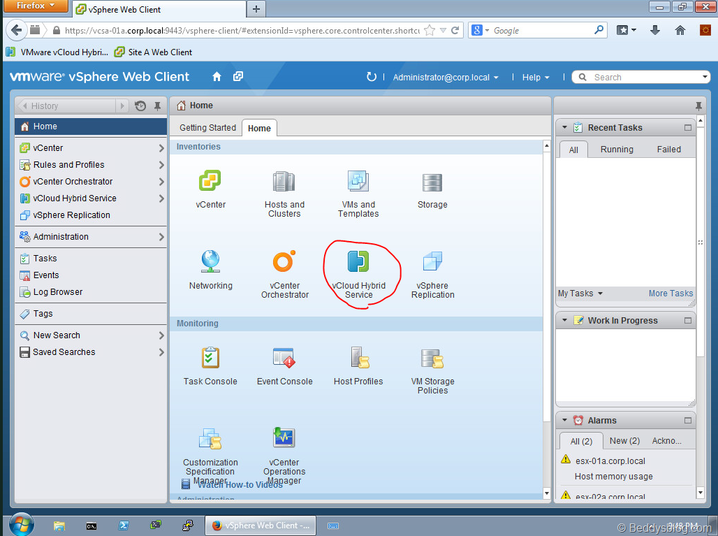The height and width of the screenshot is (536, 718).
Task: Open VM Storage Policies icon
Action: point(432,358)
